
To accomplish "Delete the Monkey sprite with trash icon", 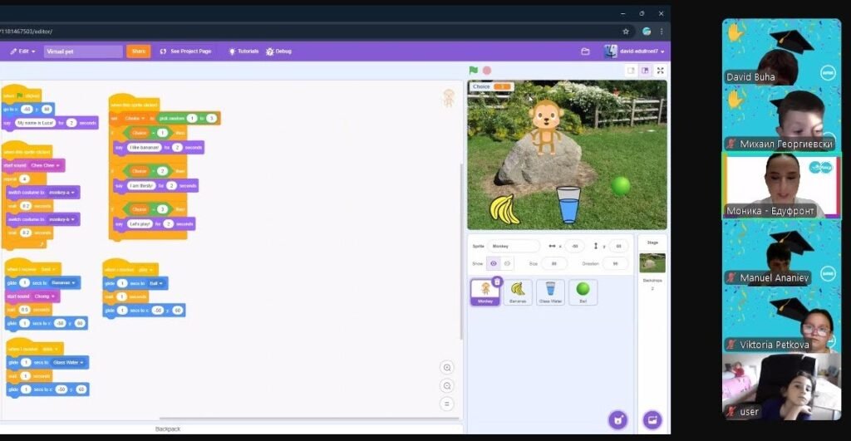I will [497, 282].
